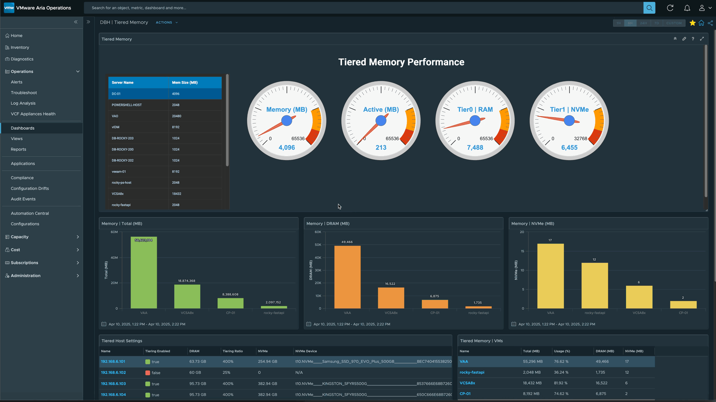
Task: Click the share dashboard icon
Action: point(710,23)
